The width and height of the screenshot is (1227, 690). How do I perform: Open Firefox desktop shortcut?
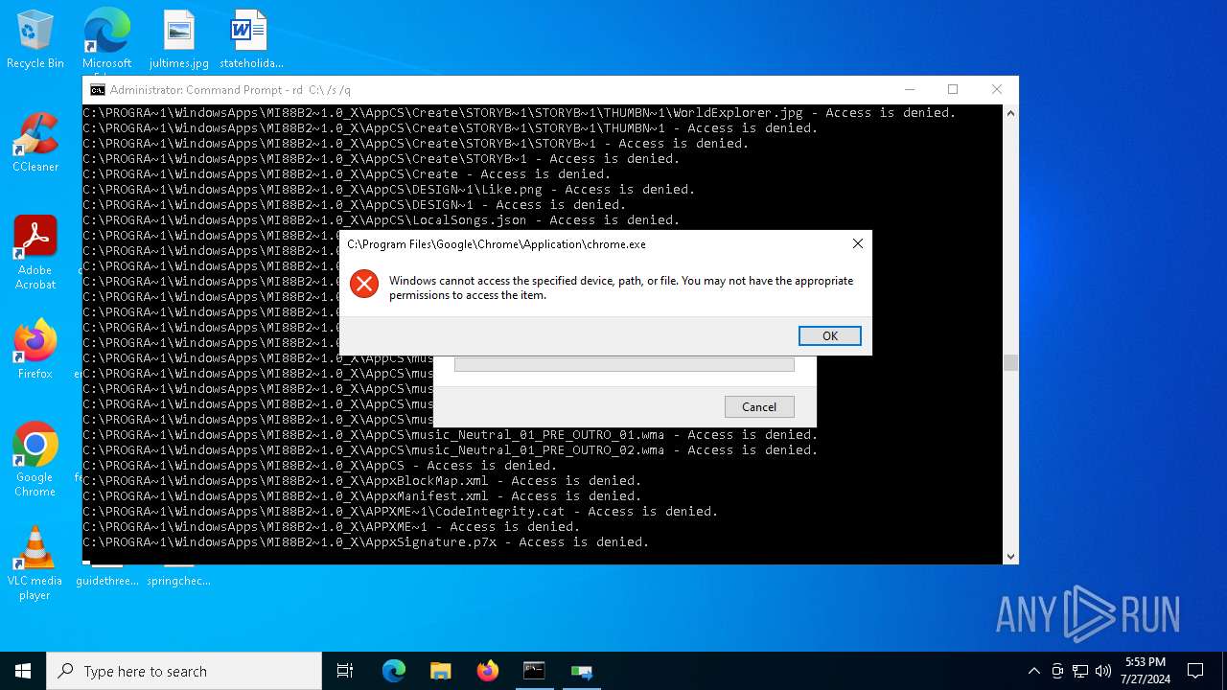(x=35, y=350)
